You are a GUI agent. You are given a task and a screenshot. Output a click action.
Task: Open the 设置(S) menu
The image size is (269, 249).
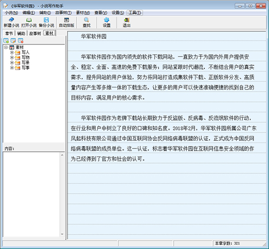(x=118, y=13)
